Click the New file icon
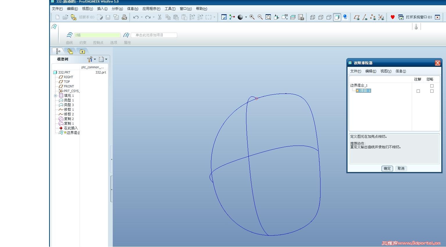The width and height of the screenshot is (446, 247). (58, 17)
